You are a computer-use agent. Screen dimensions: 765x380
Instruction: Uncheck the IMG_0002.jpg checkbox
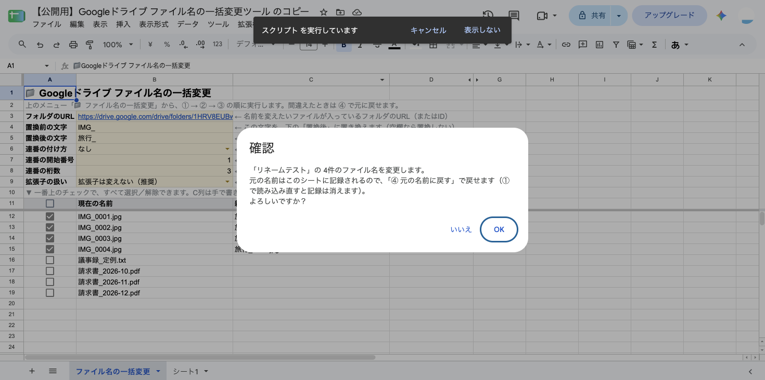(50, 227)
